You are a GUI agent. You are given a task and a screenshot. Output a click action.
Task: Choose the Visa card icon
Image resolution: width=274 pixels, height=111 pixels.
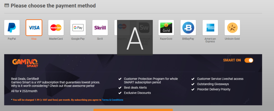pos(34,28)
